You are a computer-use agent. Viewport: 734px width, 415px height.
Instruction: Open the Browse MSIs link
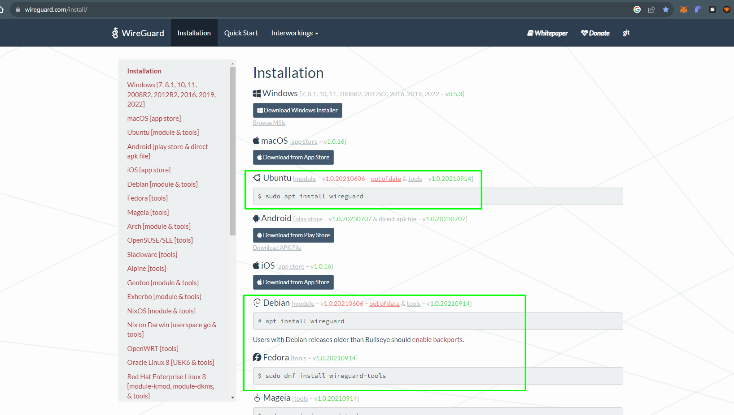tap(269, 123)
